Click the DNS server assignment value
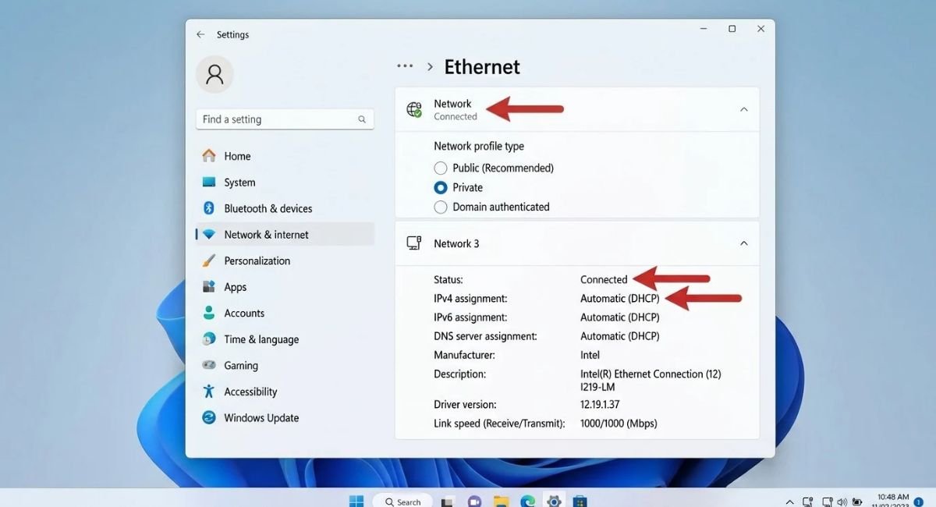The width and height of the screenshot is (936, 507). click(620, 336)
